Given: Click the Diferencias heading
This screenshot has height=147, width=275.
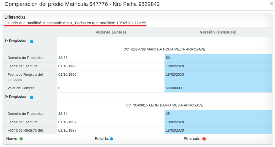Looking at the screenshot, I should 15,17.
